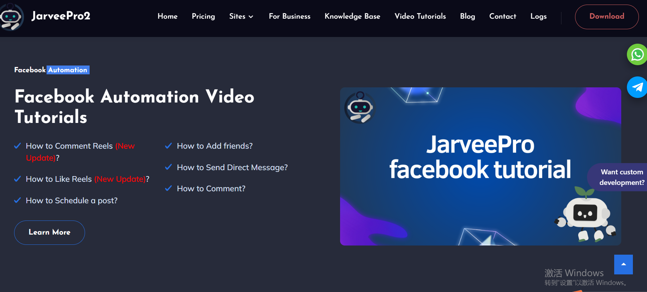Click the JarveePro2 robot logo icon
Screen dimensions: 647x292
(x=11, y=17)
